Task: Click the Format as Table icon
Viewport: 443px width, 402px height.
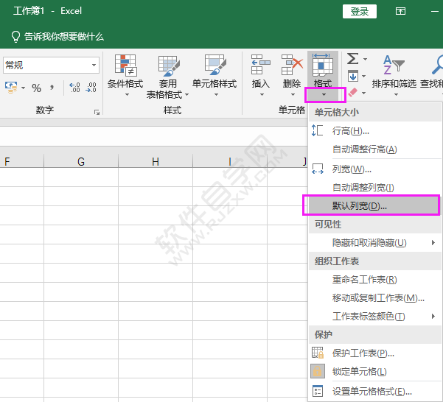Action: [169, 66]
